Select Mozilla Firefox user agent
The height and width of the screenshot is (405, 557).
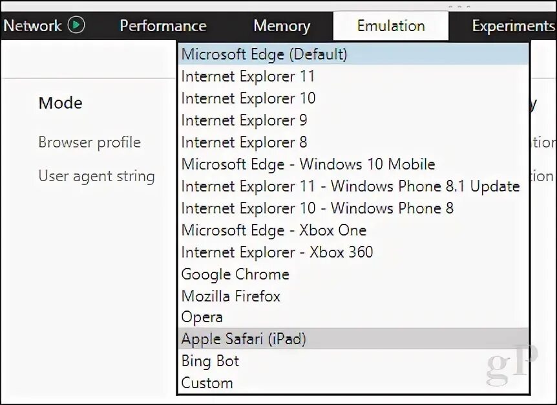tap(353, 296)
